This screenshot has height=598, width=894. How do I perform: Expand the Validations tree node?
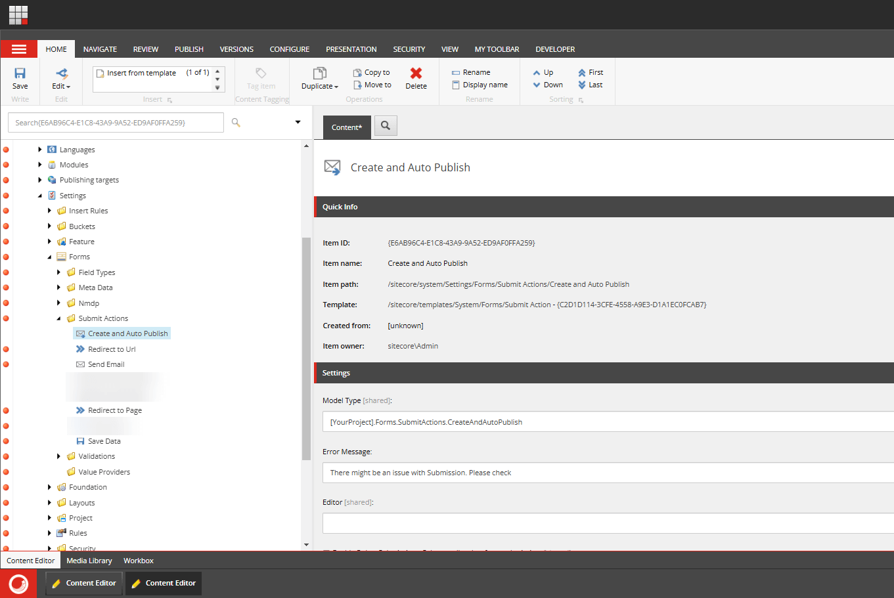coord(59,456)
